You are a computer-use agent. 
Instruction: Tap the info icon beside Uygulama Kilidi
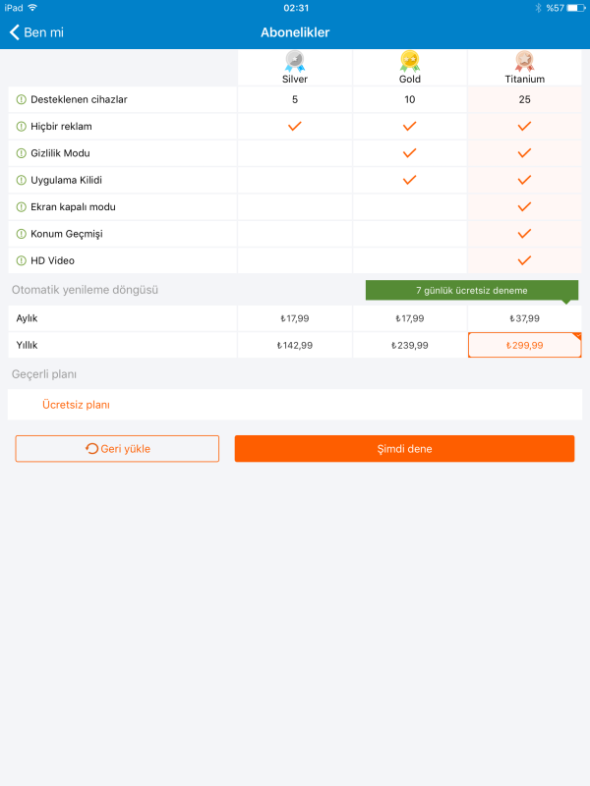22,181
